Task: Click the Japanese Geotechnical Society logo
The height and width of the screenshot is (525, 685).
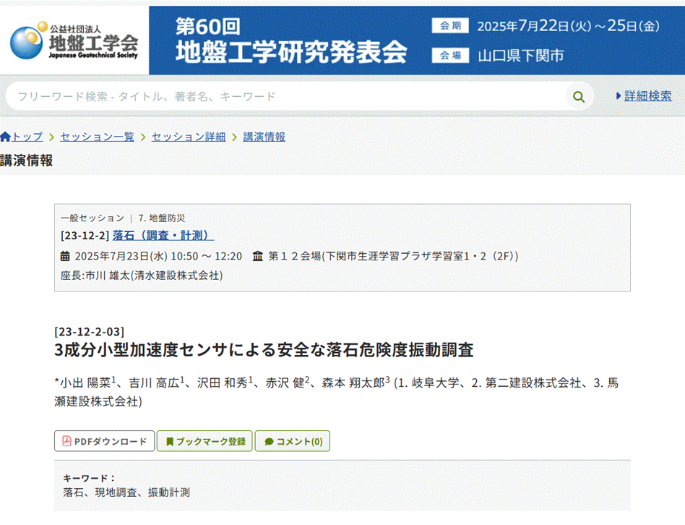Action: point(74,40)
